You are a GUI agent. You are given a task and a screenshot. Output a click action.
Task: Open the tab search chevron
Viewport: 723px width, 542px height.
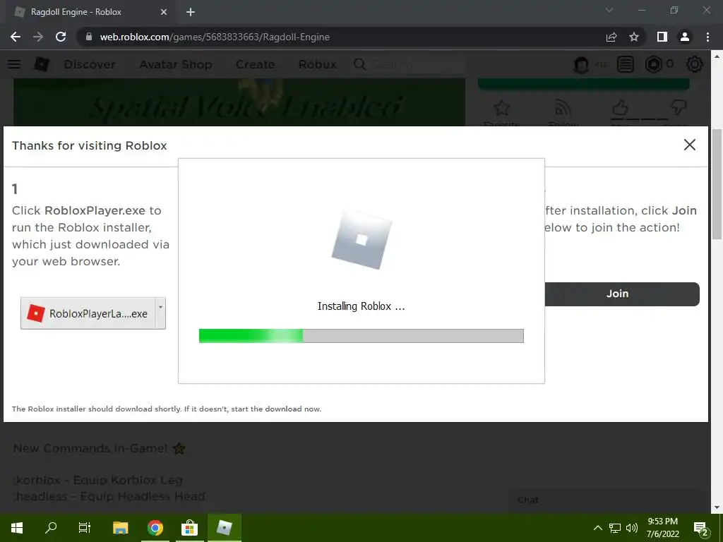[x=609, y=10]
